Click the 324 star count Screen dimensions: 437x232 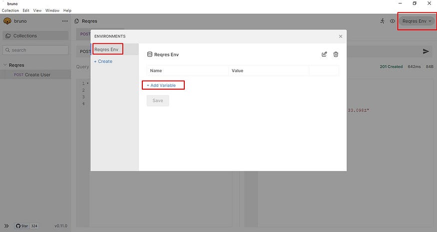point(34,226)
